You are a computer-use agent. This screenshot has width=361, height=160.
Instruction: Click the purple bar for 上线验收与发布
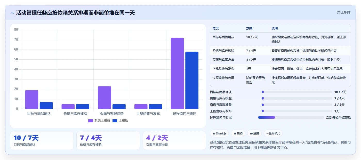click(141, 107)
